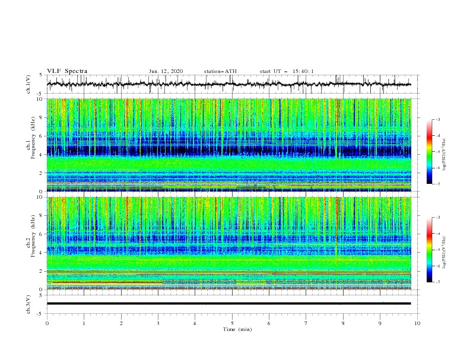Select the ch.2 colorbar "log(PSD)(V²/Hz)" label
This screenshot has height=363, width=470.
click(444, 252)
